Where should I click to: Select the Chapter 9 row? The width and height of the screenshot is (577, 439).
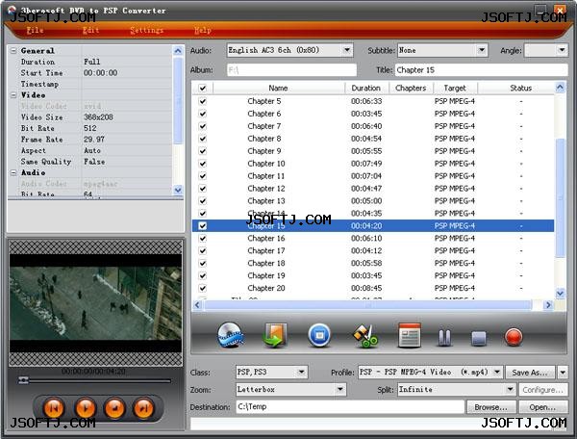(373, 151)
